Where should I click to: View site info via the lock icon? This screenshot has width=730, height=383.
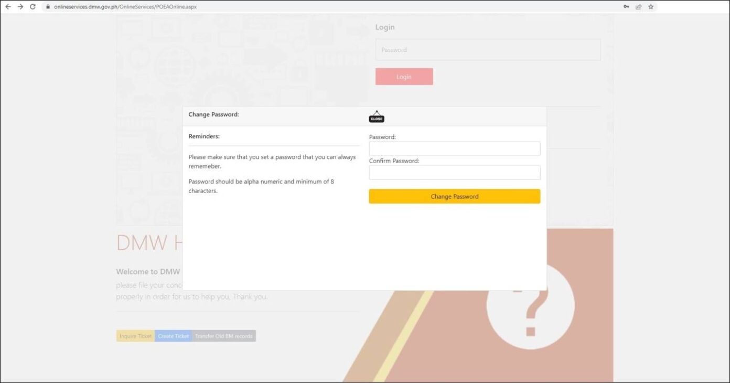(47, 7)
